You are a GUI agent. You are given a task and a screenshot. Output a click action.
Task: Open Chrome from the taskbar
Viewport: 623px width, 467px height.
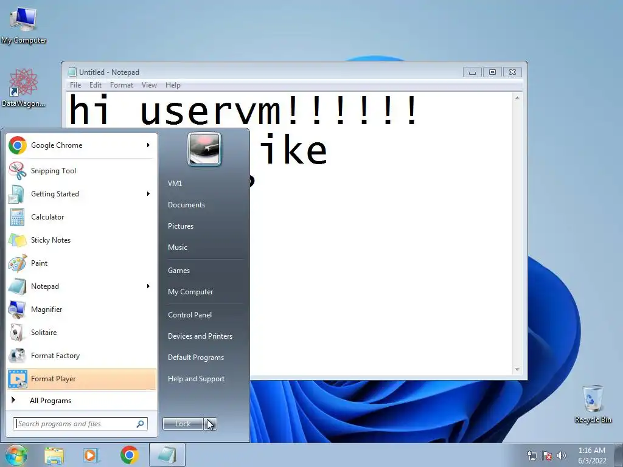(129, 455)
